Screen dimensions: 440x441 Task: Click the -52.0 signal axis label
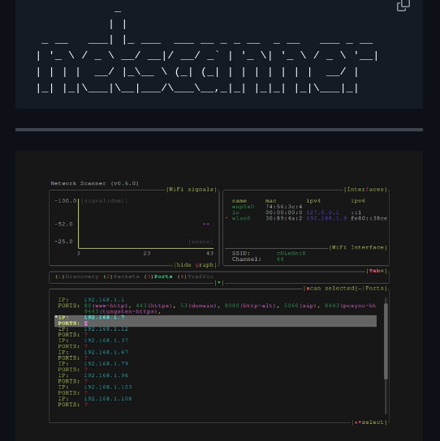click(63, 225)
